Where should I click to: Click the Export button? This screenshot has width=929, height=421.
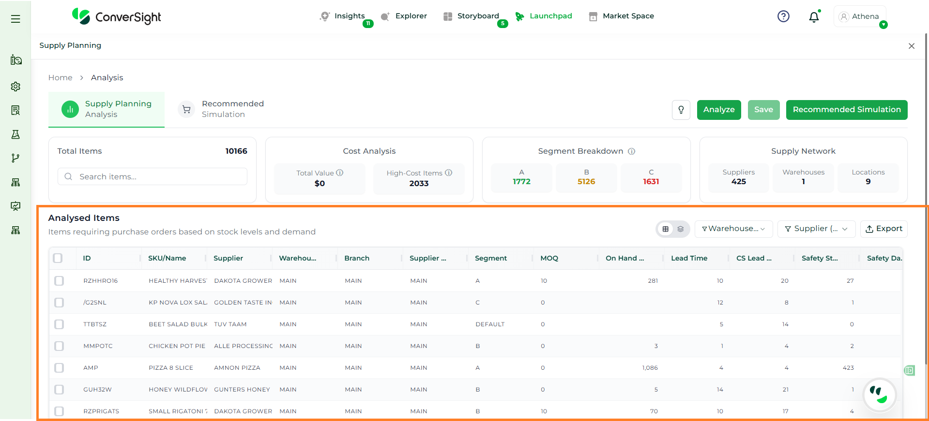[883, 229]
